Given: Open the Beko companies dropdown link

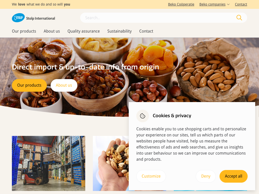Looking at the screenshot, I should [x=212, y=4].
